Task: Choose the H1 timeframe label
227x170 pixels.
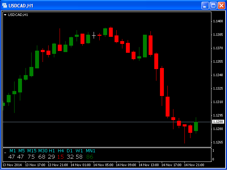Action: click(x=52, y=151)
